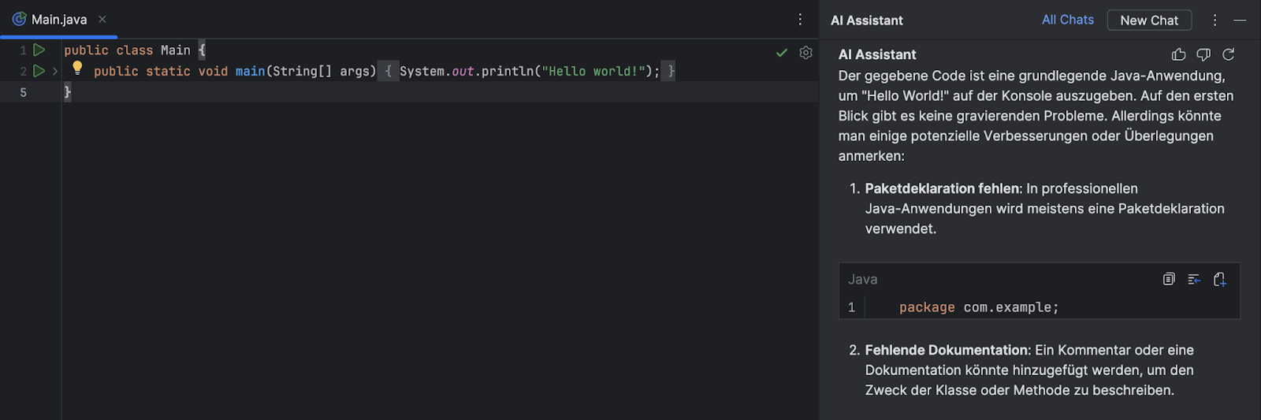Click the "Hello world!" string literal
The height and width of the screenshot is (420, 1261).
click(x=593, y=71)
